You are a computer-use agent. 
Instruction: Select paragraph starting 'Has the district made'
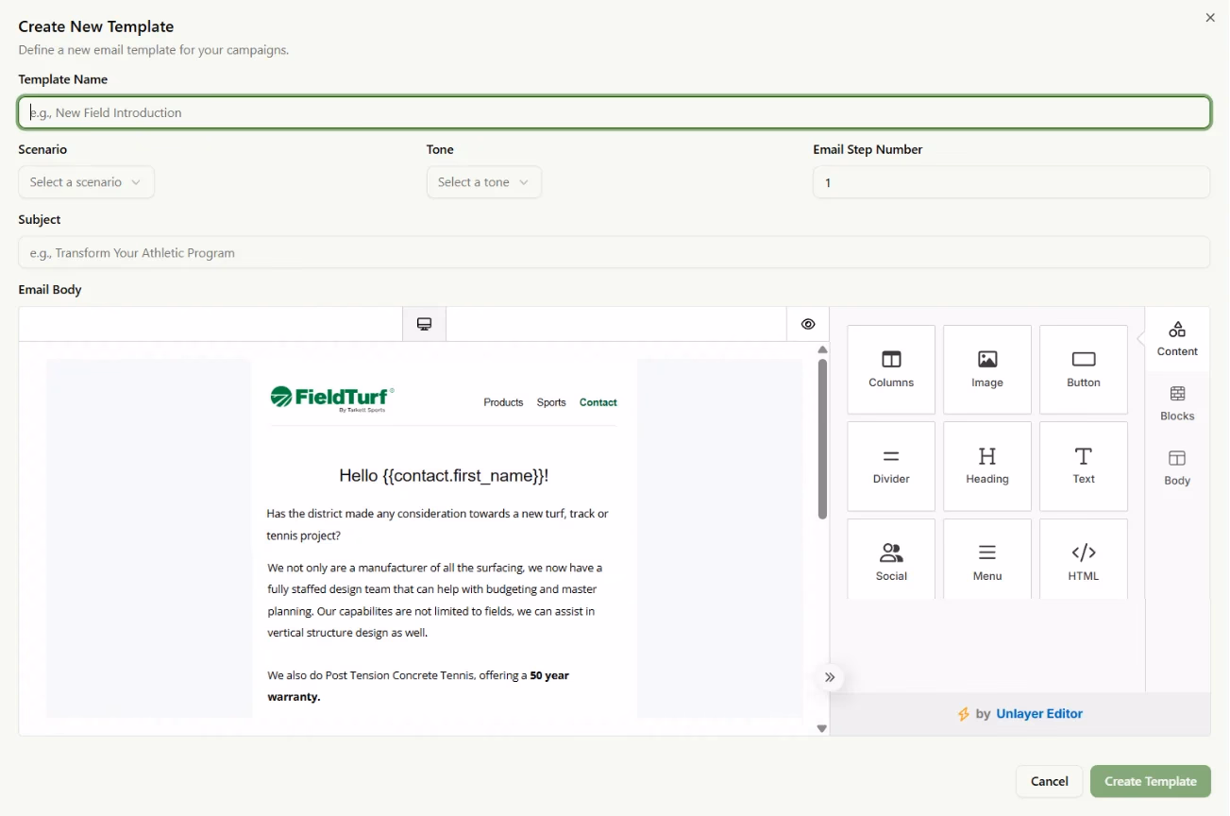[x=438, y=524]
